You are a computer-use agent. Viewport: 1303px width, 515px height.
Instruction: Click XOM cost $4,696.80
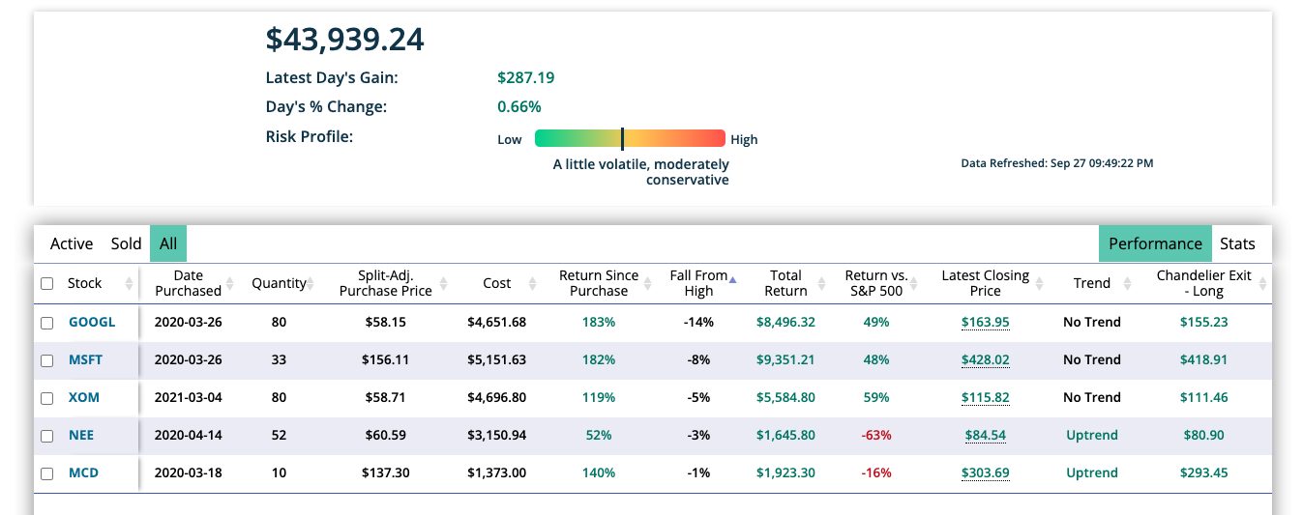pyautogui.click(x=497, y=397)
